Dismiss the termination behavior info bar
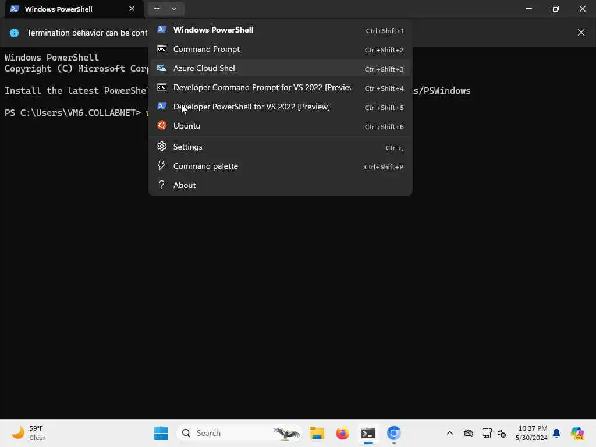The image size is (596, 447). point(581,33)
